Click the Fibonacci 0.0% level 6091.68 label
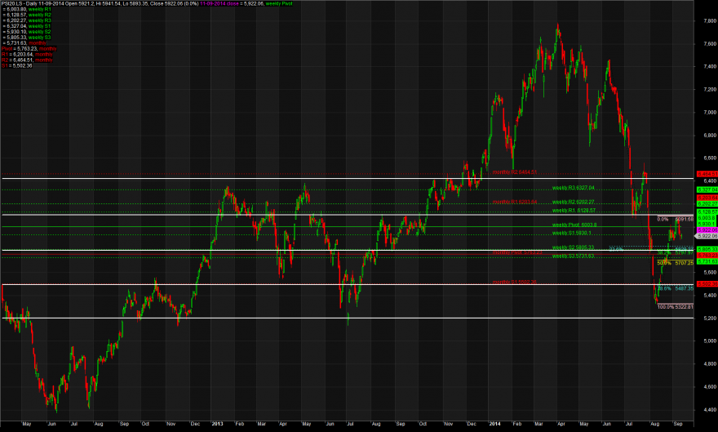718x432 pixels. point(676,220)
